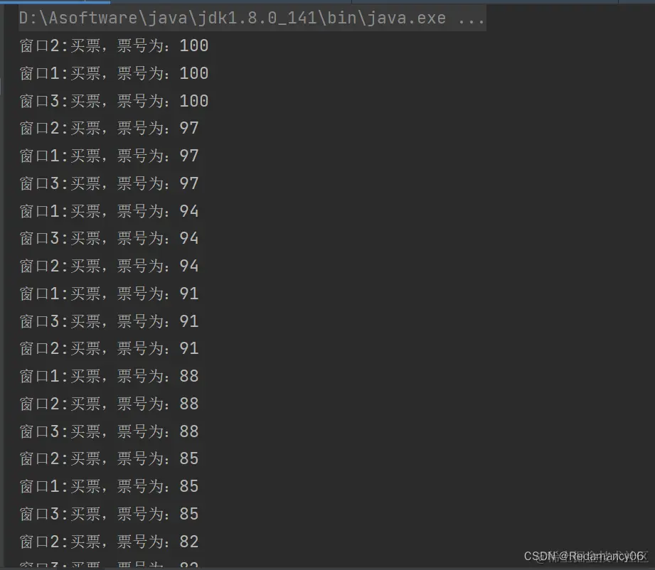Select row 窗口1 票号为 85
Viewport: 655px width, 570px height.
click(109, 486)
